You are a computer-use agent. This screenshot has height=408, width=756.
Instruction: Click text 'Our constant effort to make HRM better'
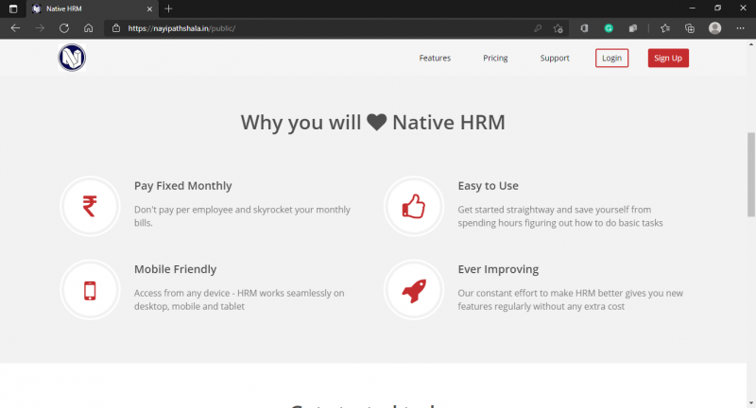click(541, 293)
